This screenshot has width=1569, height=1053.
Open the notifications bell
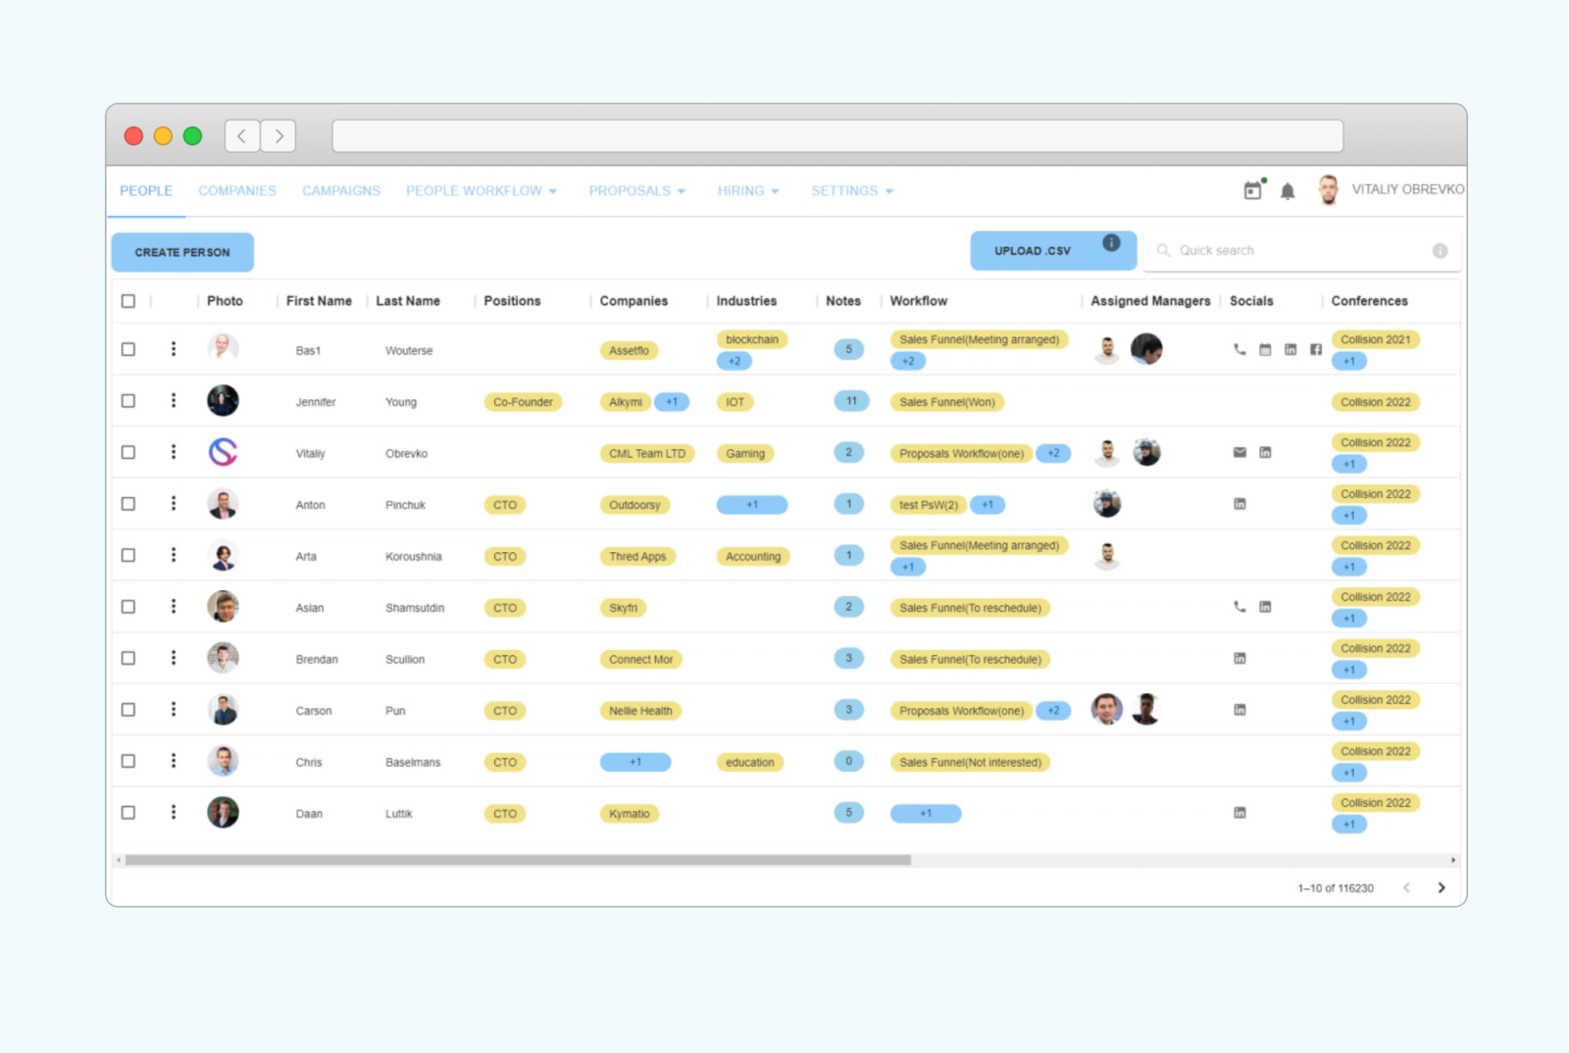[1288, 191]
